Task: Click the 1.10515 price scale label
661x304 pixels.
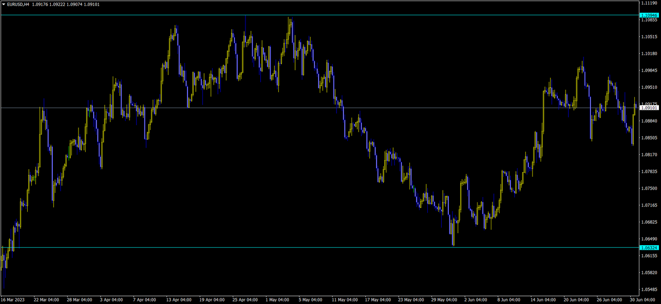Action: (649, 37)
